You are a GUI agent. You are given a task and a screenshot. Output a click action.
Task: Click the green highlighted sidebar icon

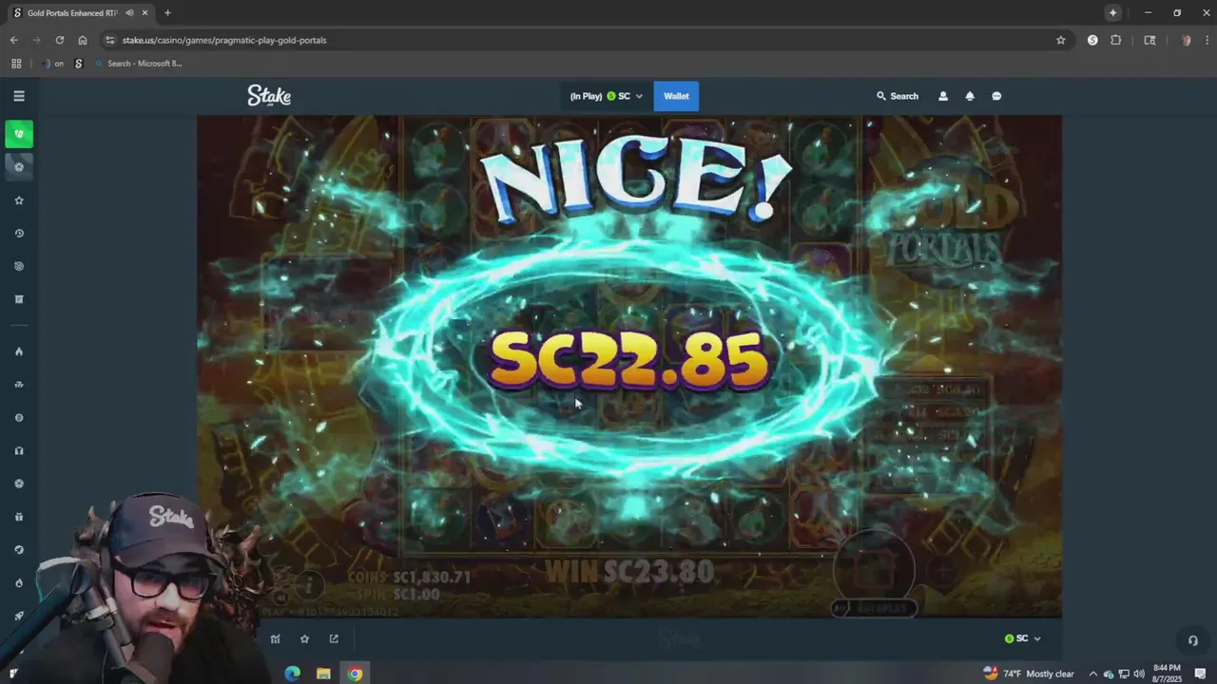point(19,134)
